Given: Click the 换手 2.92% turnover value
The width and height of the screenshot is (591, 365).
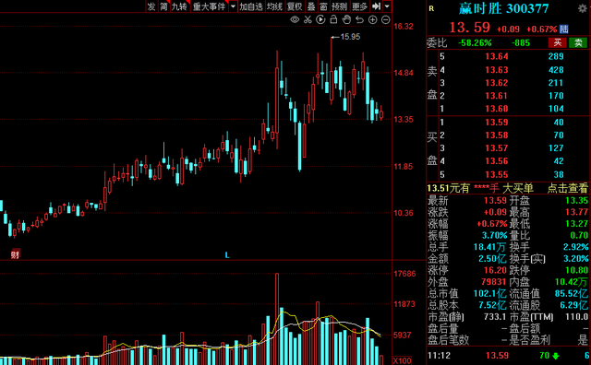Looking at the screenshot, I should (576, 247).
